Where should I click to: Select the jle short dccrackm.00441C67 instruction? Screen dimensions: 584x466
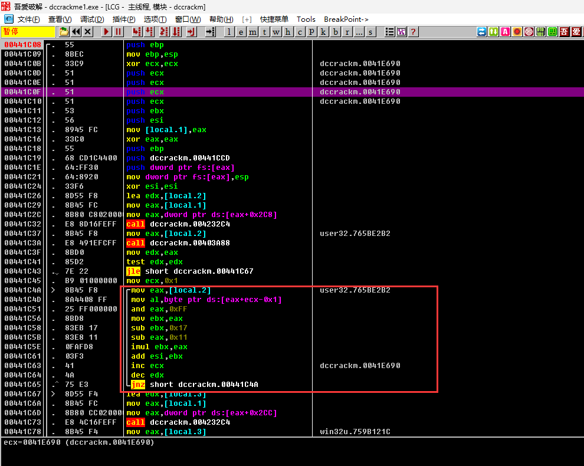189,271
